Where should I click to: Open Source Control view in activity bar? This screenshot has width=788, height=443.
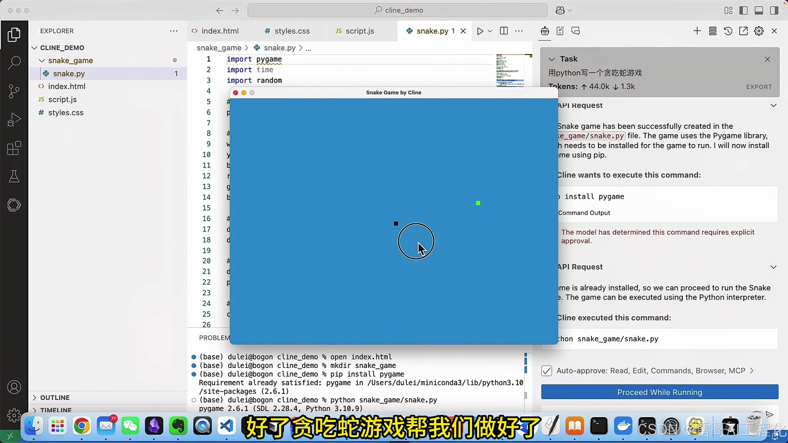click(x=14, y=91)
